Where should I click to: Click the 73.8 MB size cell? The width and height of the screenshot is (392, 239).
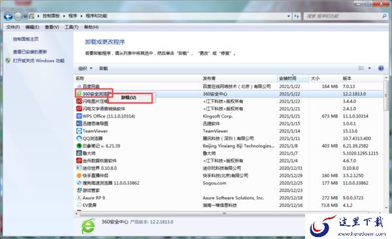(329, 205)
